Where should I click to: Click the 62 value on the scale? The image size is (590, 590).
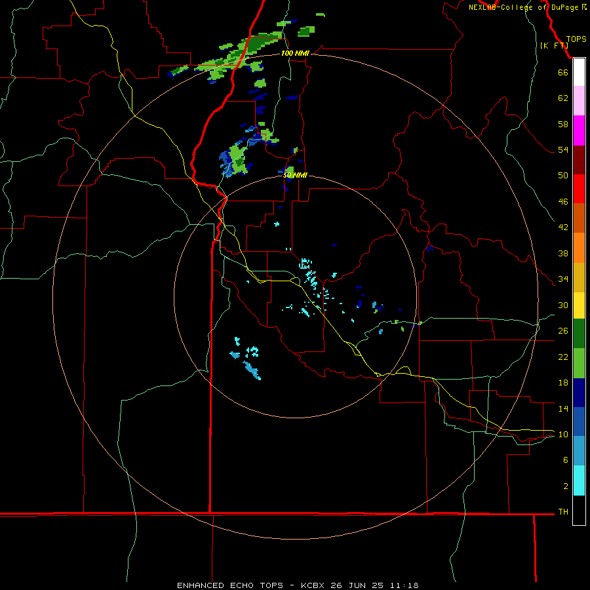point(563,98)
